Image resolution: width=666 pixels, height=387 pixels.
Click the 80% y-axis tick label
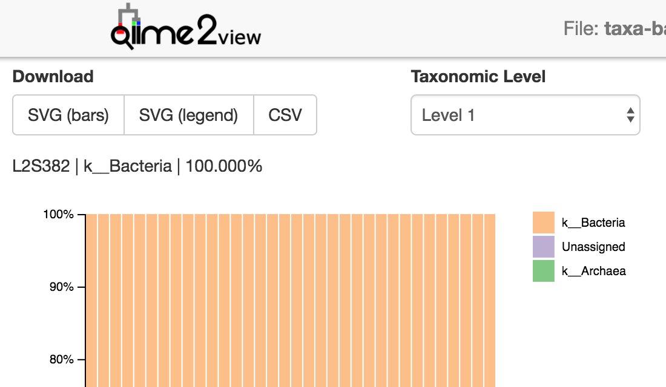coord(62,359)
